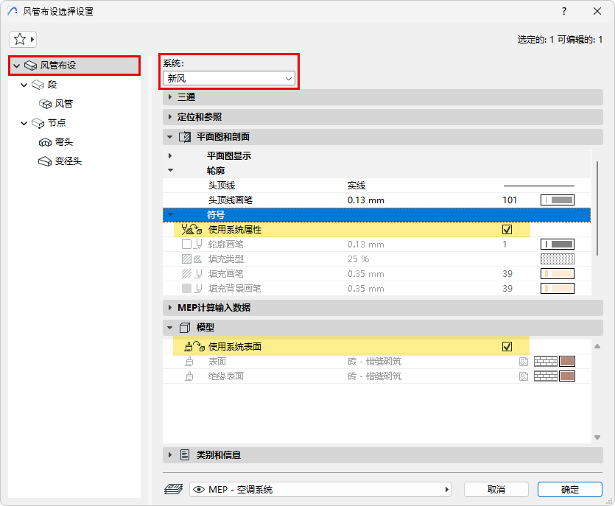Click the 平面图和剖面 panel icon
615x506 pixels.
coord(185,137)
